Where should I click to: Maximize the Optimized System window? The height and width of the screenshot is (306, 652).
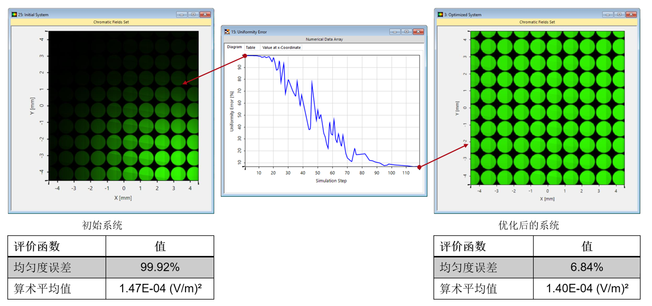tap(619, 14)
